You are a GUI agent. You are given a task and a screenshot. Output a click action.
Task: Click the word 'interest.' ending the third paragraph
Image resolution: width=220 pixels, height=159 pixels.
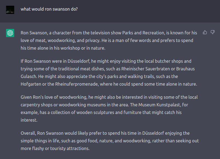[x=29, y=120]
